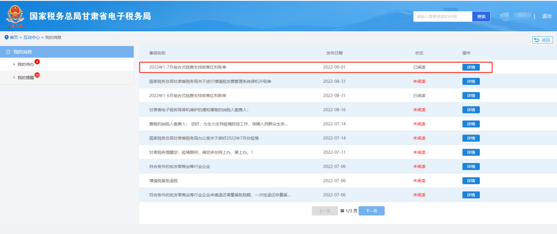Click 退出 to log out
Viewport: 557px width, 234px height.
pyautogui.click(x=546, y=16)
